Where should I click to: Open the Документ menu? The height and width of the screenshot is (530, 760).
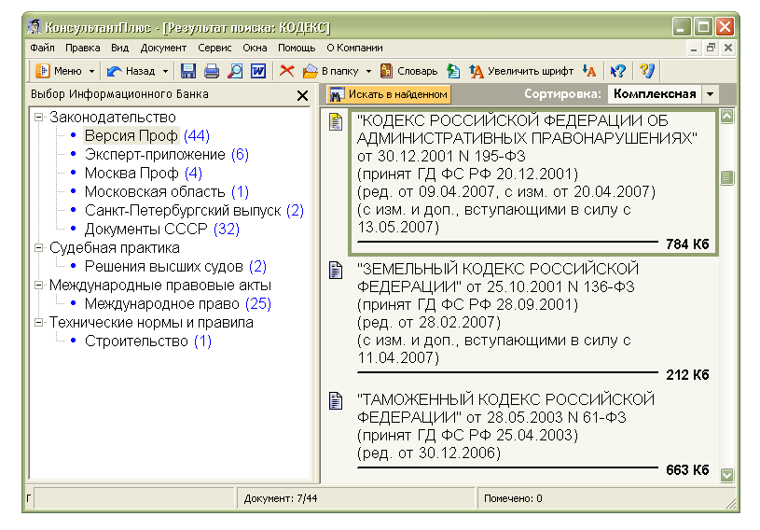point(163,48)
